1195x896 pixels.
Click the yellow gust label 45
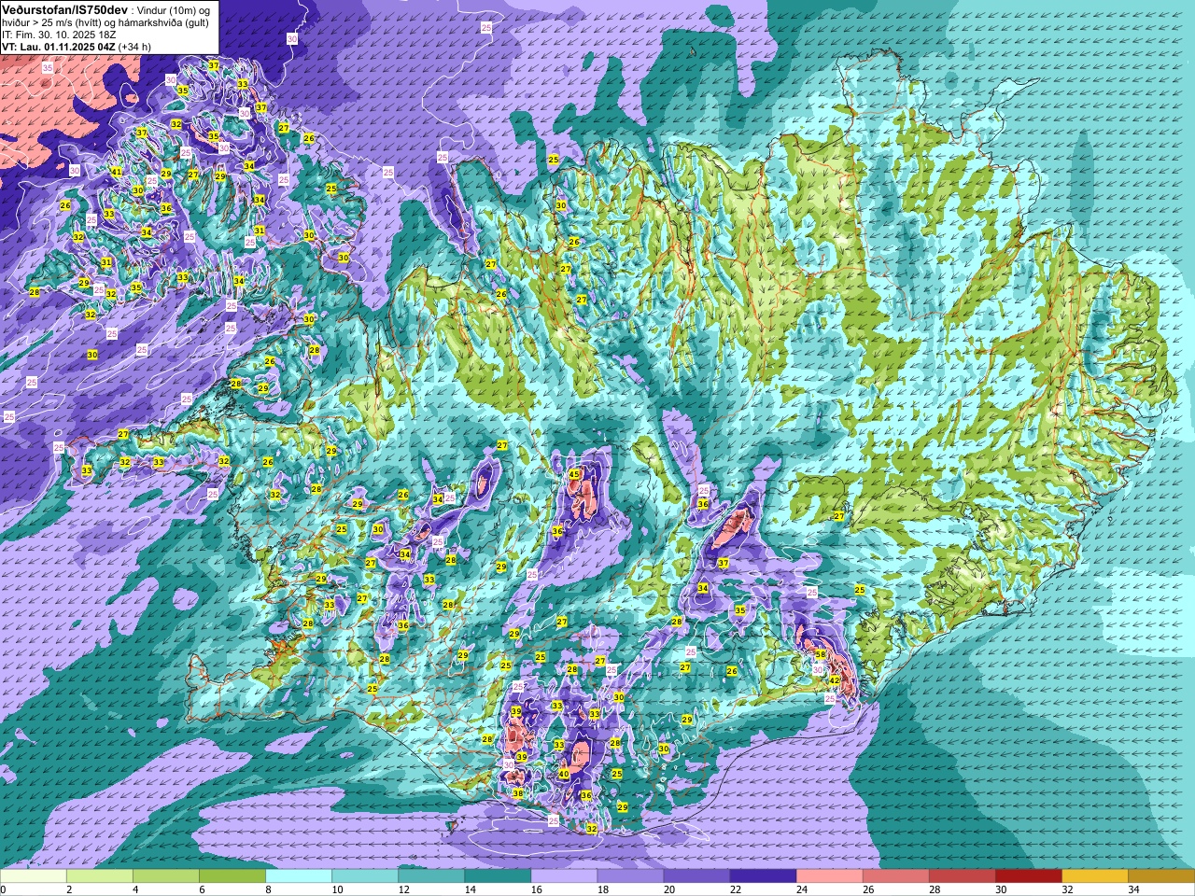(x=574, y=475)
